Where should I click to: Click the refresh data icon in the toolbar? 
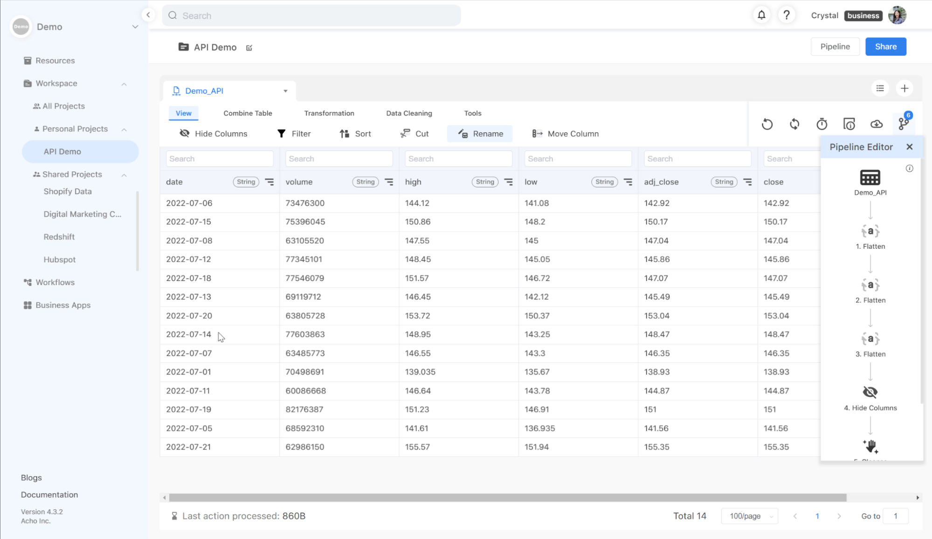(x=794, y=124)
